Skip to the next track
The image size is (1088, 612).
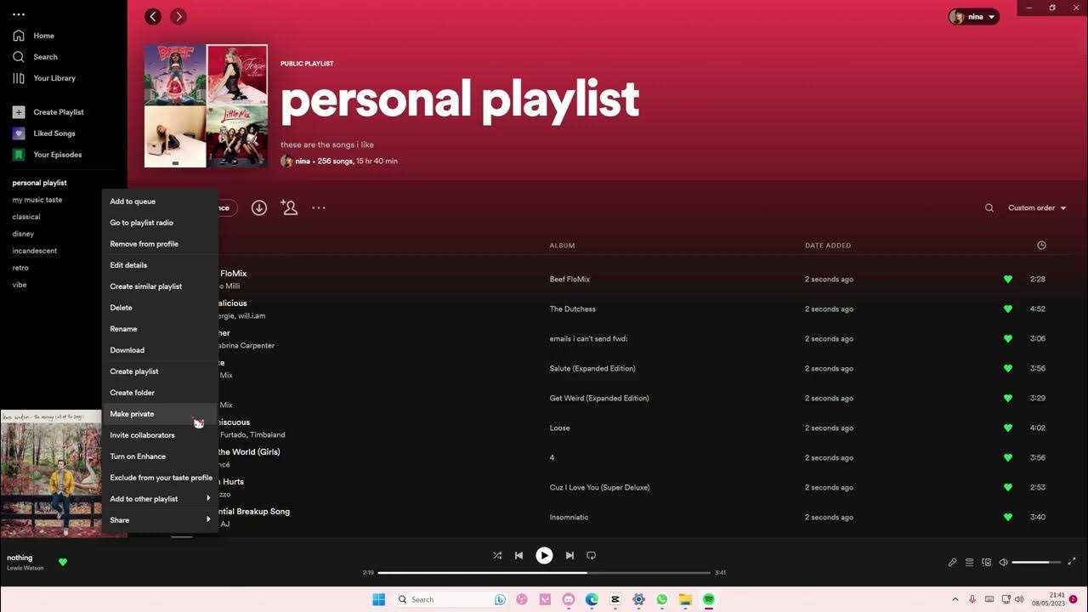coord(569,555)
